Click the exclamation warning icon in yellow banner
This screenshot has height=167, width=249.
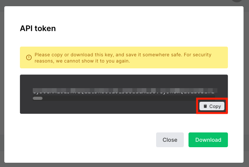[x=29, y=57]
